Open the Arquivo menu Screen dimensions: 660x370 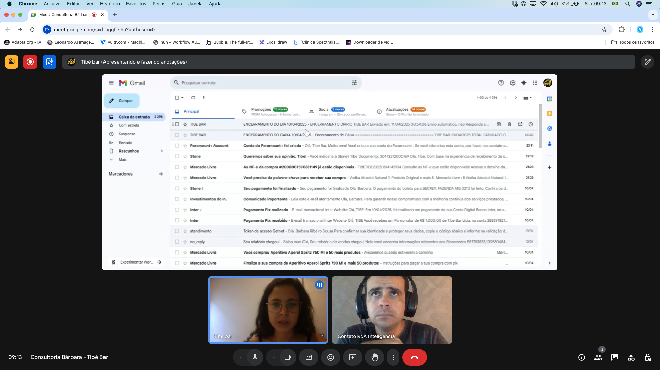(52, 4)
